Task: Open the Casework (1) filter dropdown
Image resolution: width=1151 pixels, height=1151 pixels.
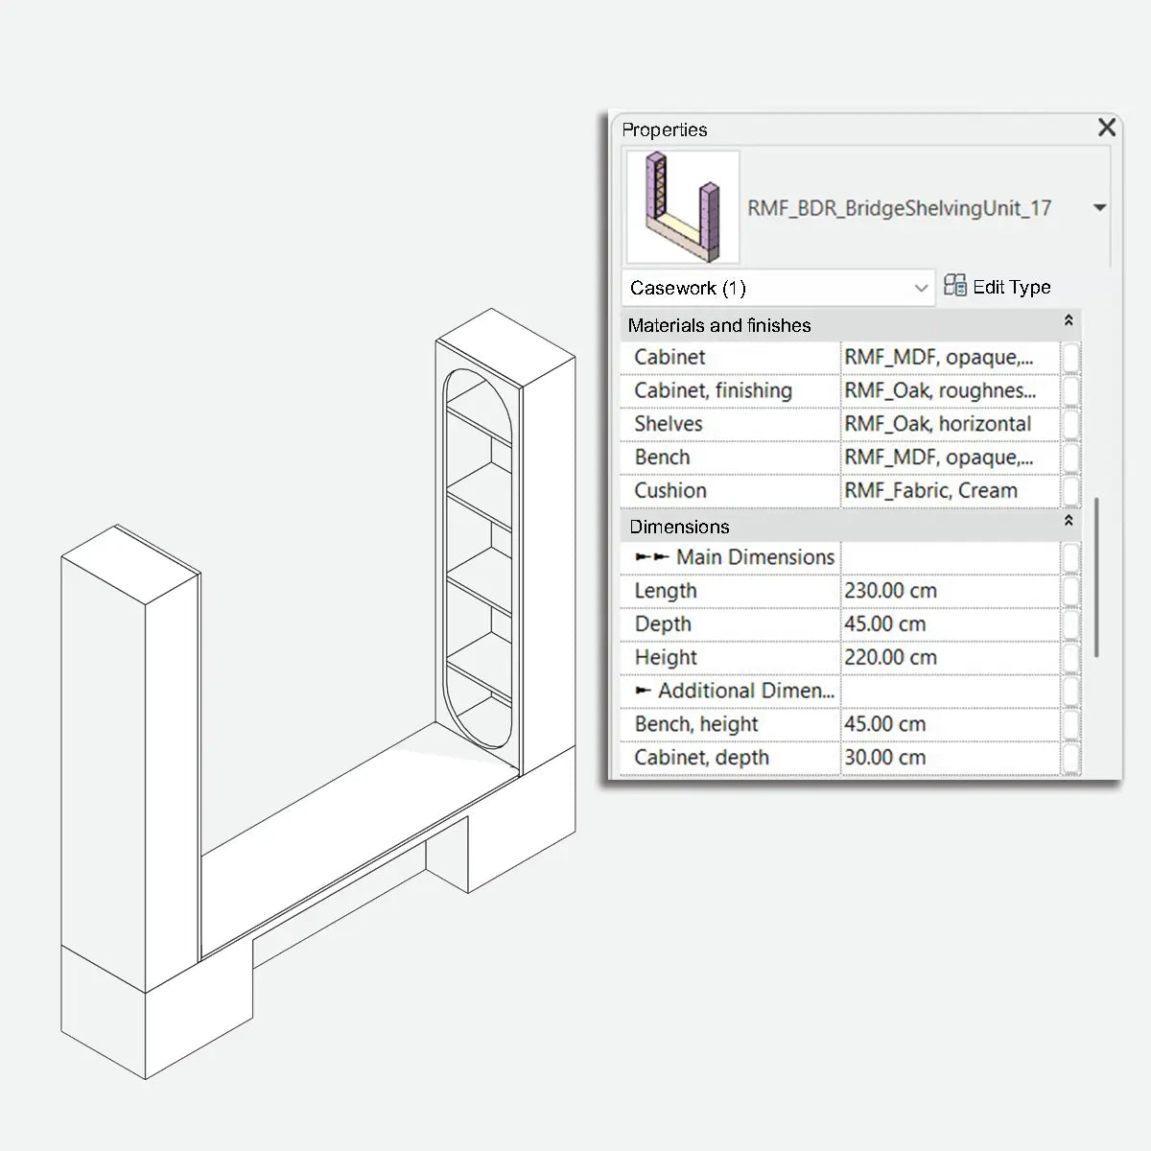Action: click(921, 287)
